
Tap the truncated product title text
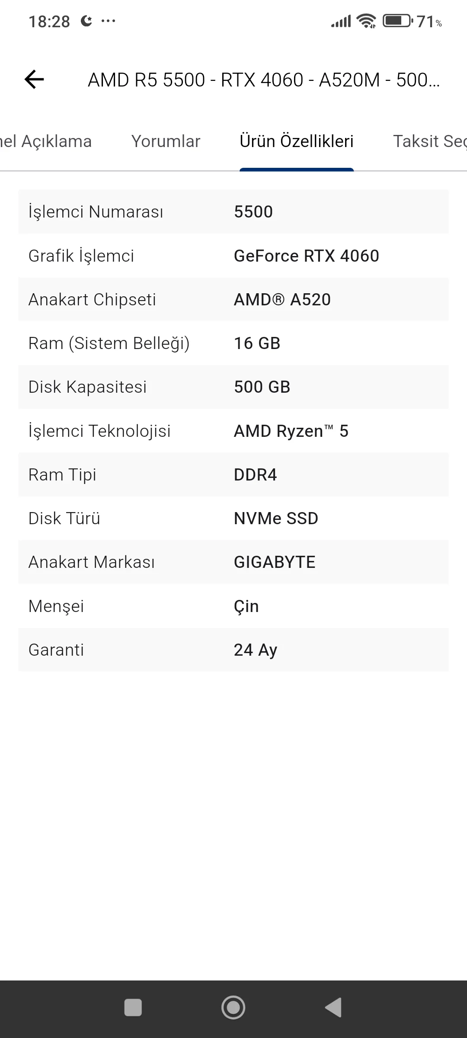point(263,80)
